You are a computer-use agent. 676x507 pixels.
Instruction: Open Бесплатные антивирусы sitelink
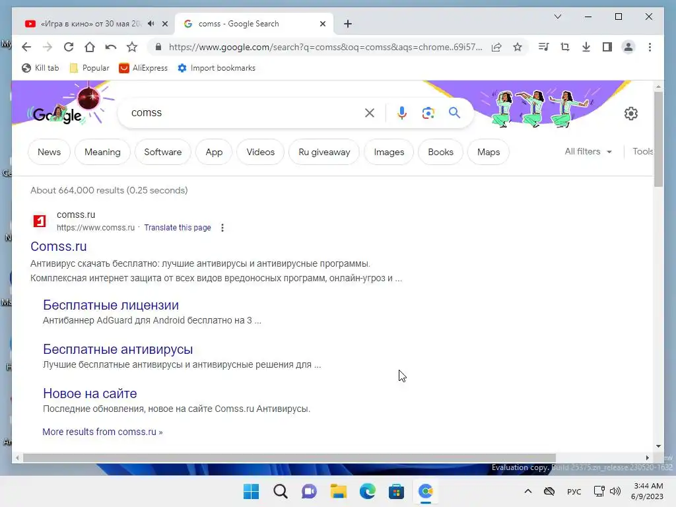tap(118, 350)
